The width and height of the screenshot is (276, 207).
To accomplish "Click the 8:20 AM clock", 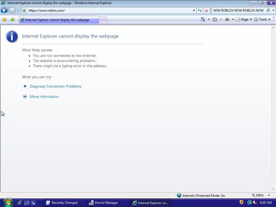I will pyautogui.click(x=265, y=203).
